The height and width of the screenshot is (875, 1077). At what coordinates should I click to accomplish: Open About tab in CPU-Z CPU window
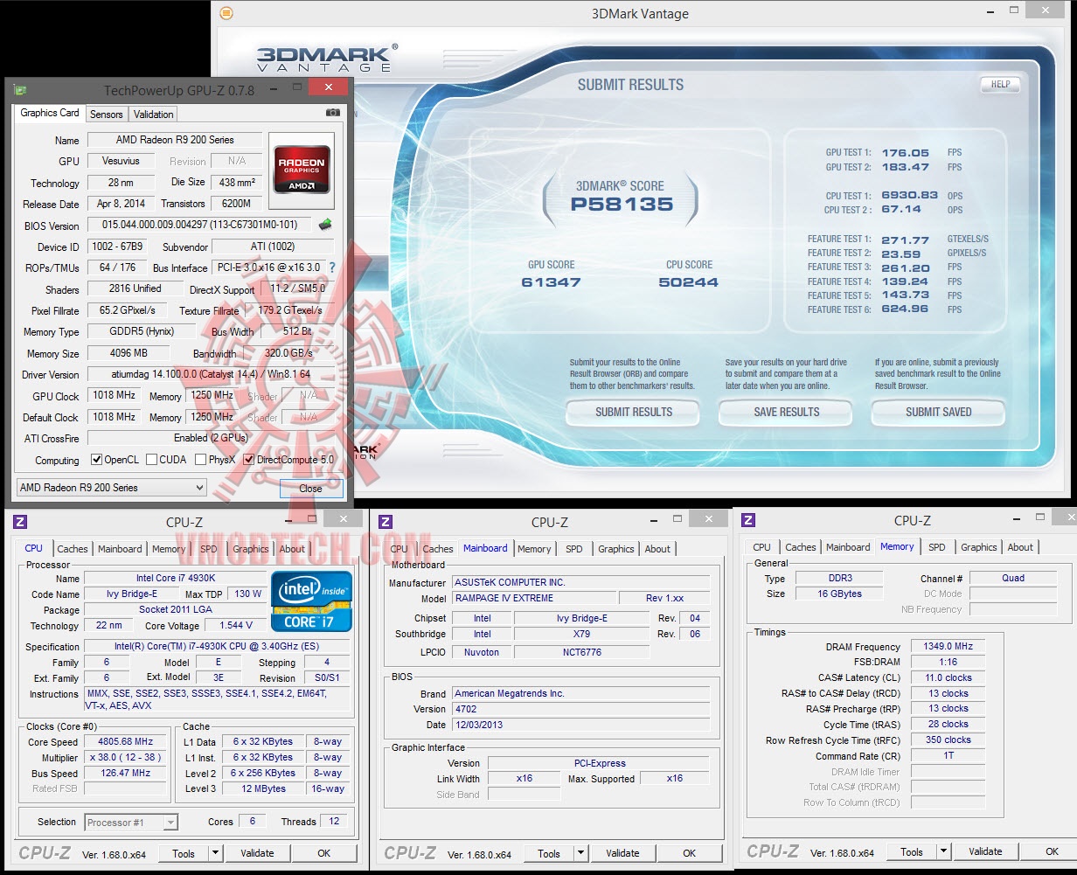[x=292, y=549]
